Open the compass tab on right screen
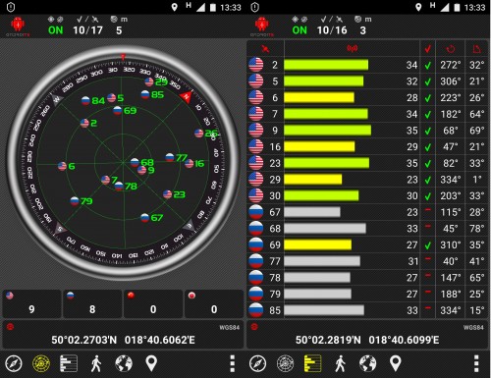This screenshot has width=491, height=378. coord(257,363)
